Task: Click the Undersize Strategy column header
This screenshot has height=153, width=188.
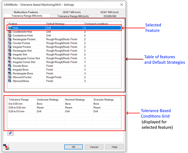Action: coord(50,99)
